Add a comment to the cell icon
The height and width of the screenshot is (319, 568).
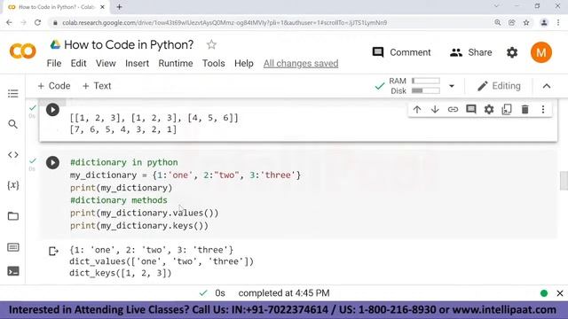(471, 109)
